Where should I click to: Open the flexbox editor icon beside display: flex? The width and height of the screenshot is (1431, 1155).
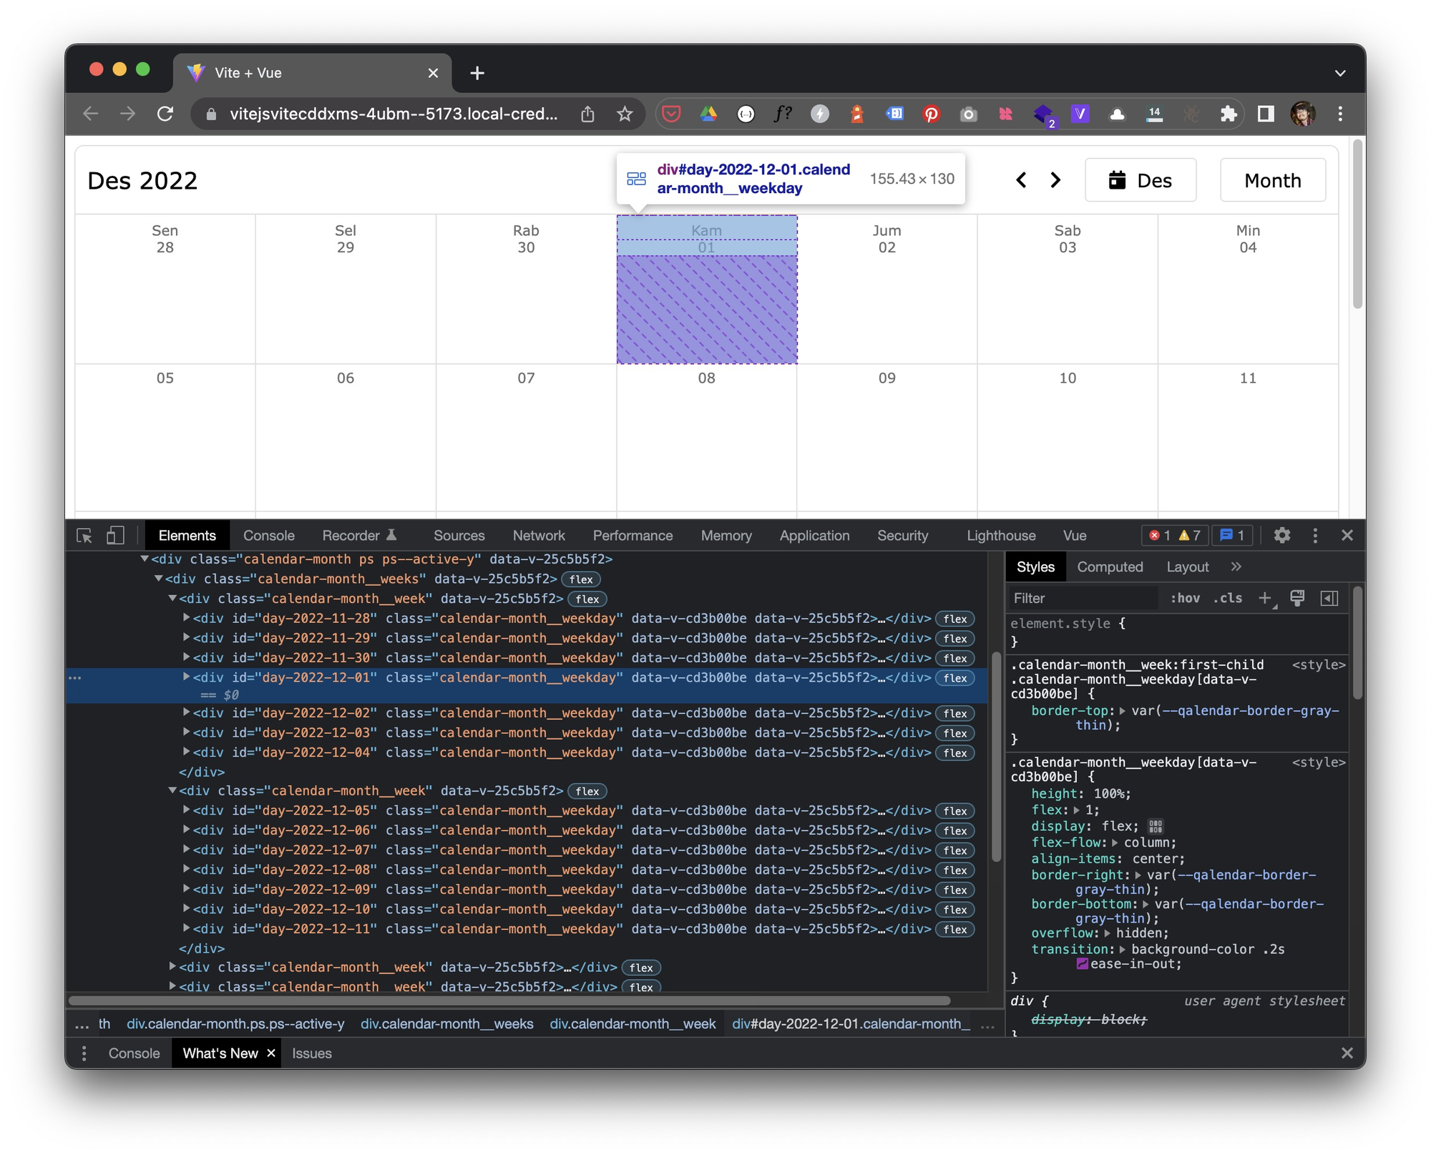pyautogui.click(x=1156, y=826)
